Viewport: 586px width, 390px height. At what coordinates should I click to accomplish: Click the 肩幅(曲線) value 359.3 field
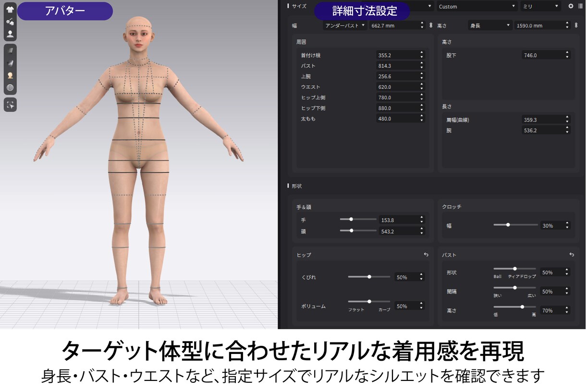(546, 119)
